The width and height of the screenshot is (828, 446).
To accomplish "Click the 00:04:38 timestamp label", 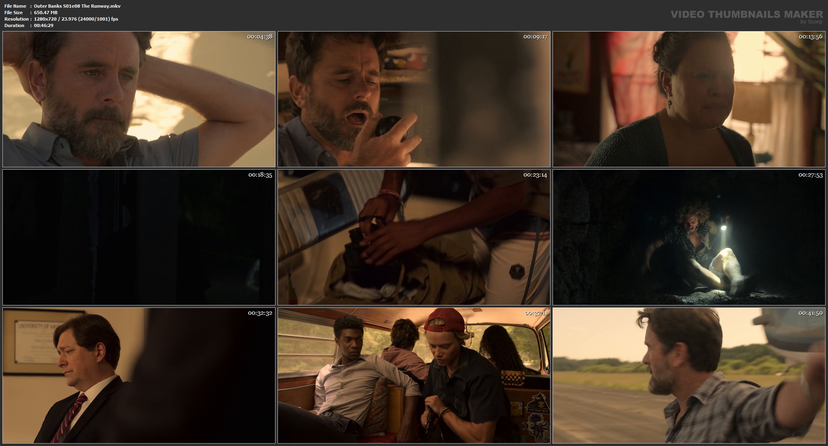I will [x=260, y=37].
